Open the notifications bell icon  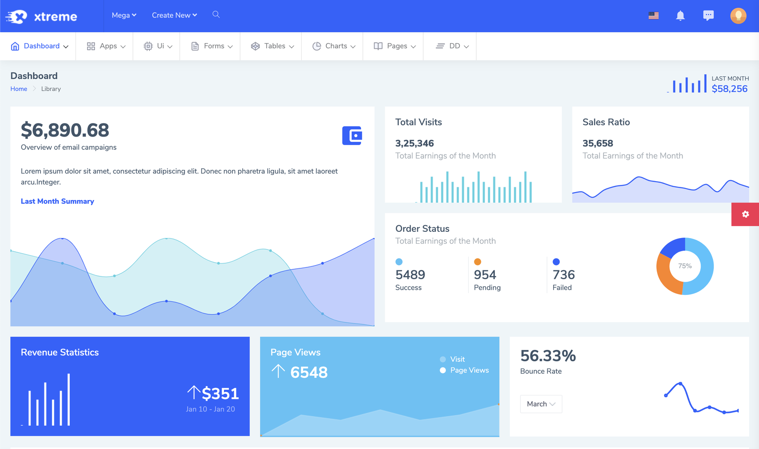(x=680, y=16)
